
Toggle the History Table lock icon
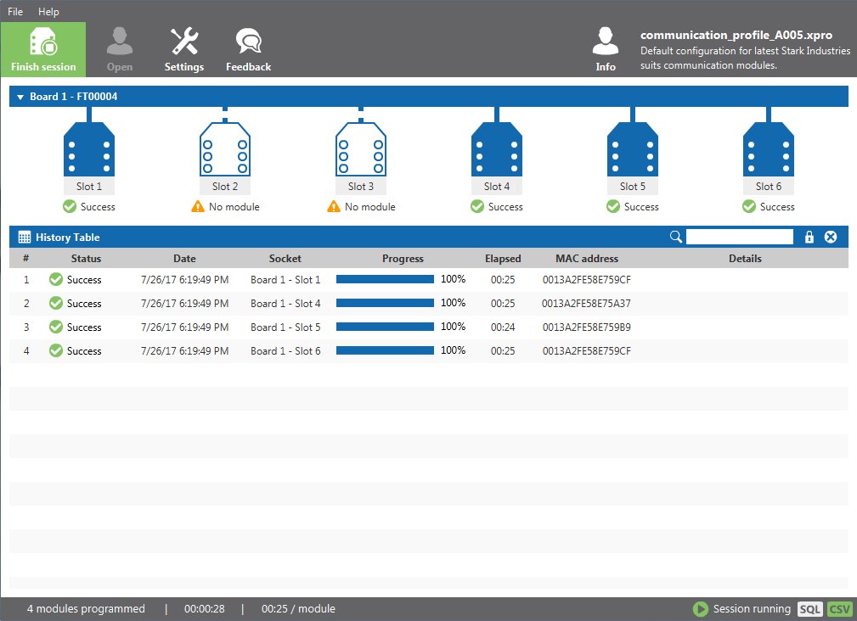pos(809,237)
